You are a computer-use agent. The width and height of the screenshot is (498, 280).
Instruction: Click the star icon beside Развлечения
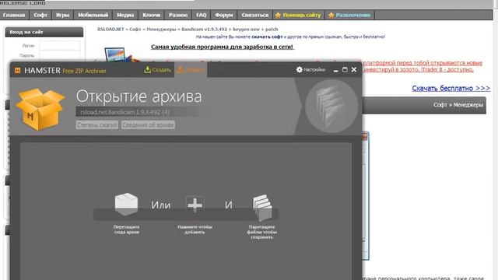tap(331, 15)
